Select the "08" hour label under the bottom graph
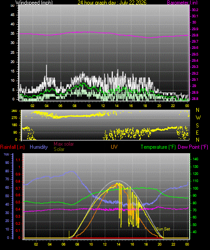Screen dimensions: 210x250 click(x=77, y=244)
